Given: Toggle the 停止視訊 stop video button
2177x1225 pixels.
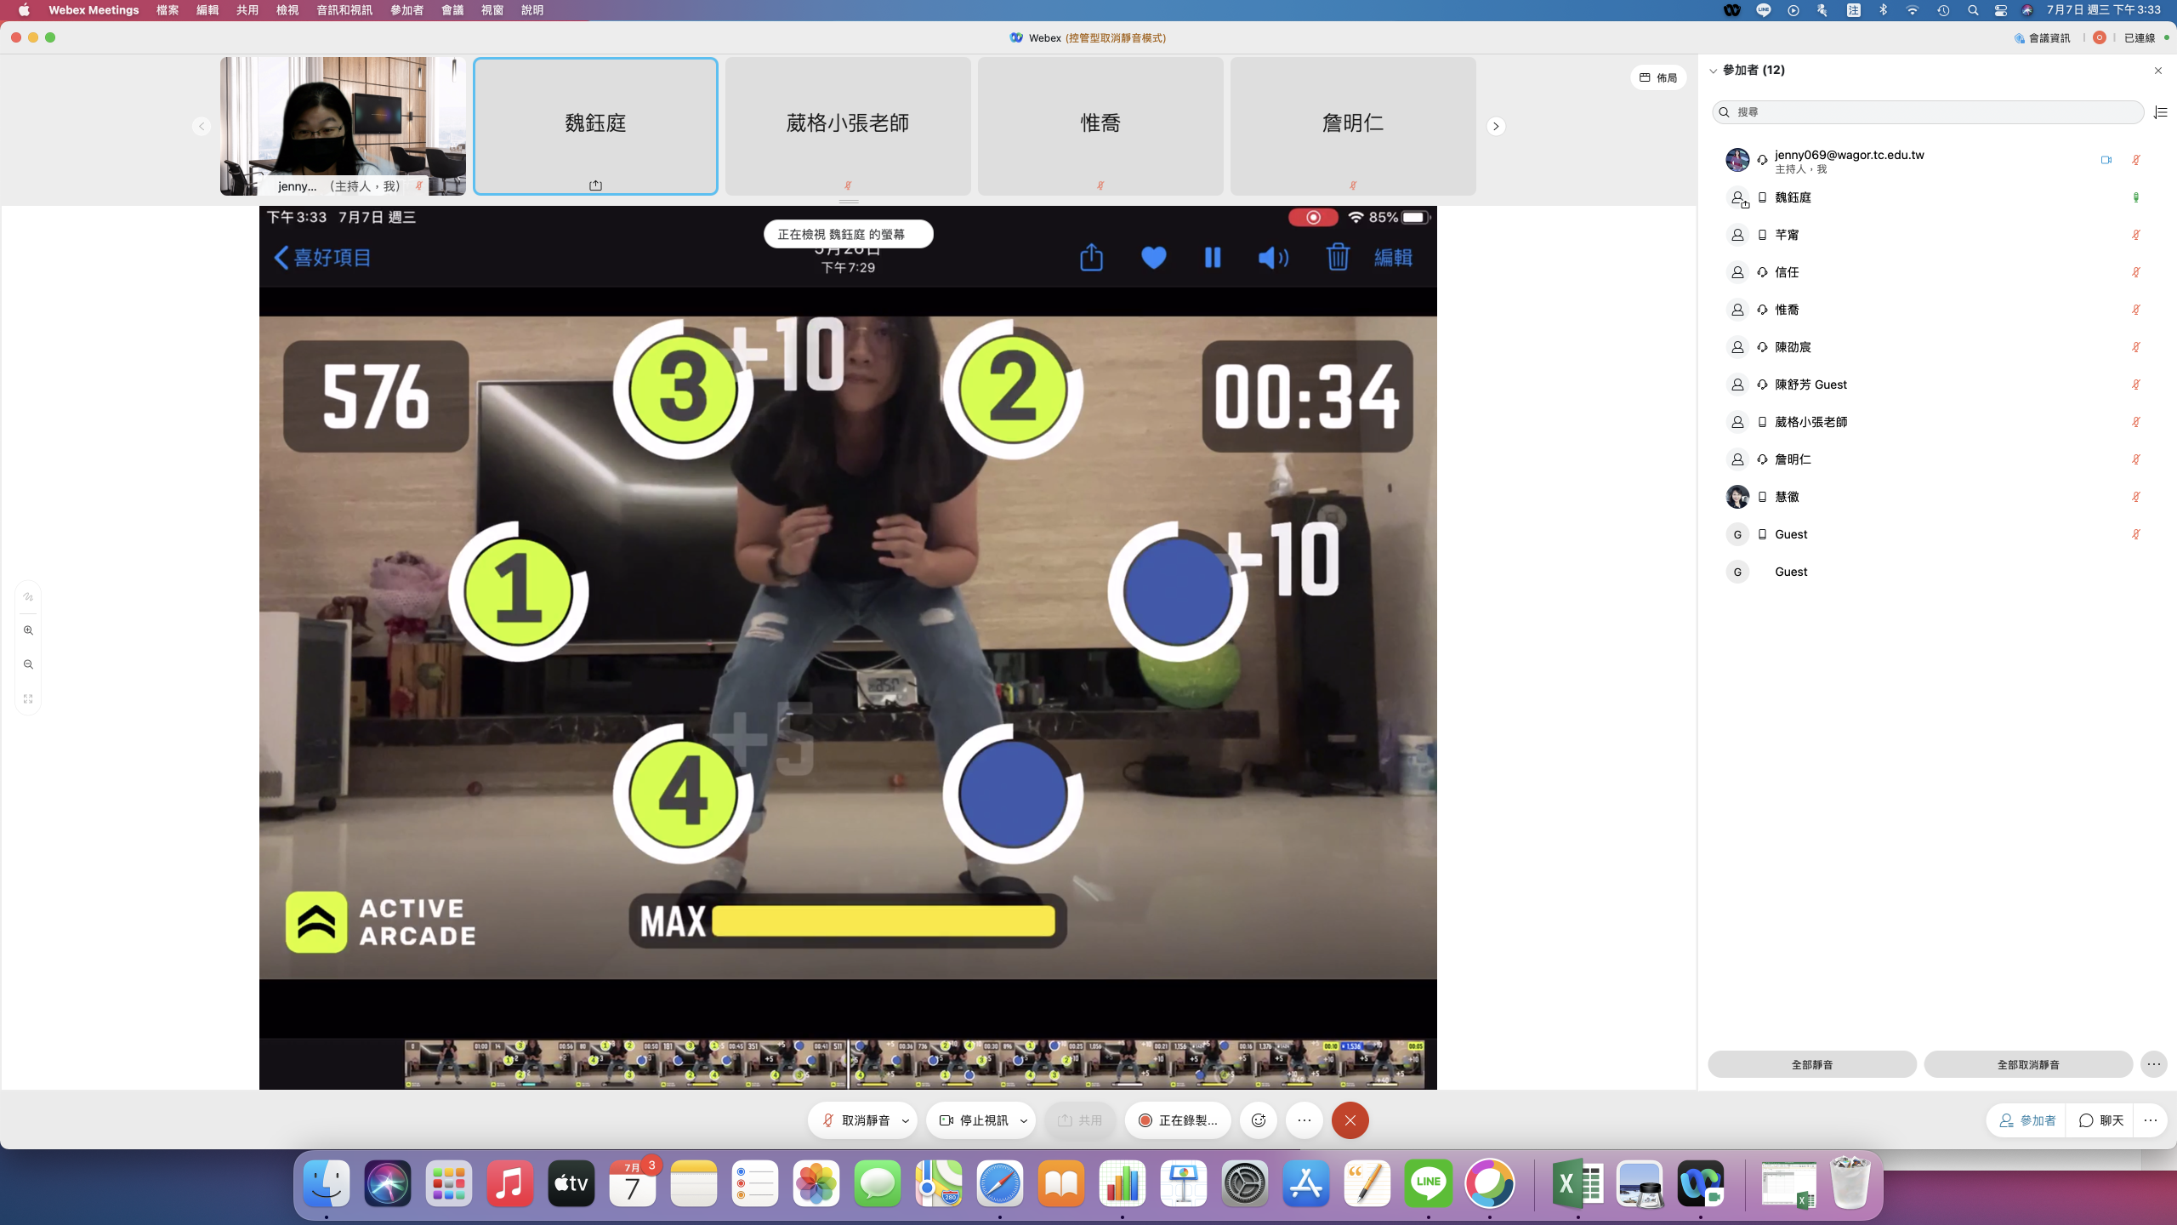Looking at the screenshot, I should point(974,1120).
